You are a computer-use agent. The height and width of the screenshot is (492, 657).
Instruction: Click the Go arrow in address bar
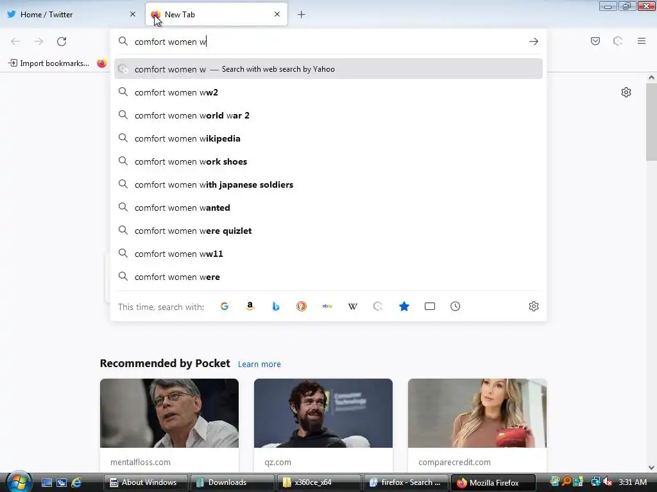coord(533,42)
